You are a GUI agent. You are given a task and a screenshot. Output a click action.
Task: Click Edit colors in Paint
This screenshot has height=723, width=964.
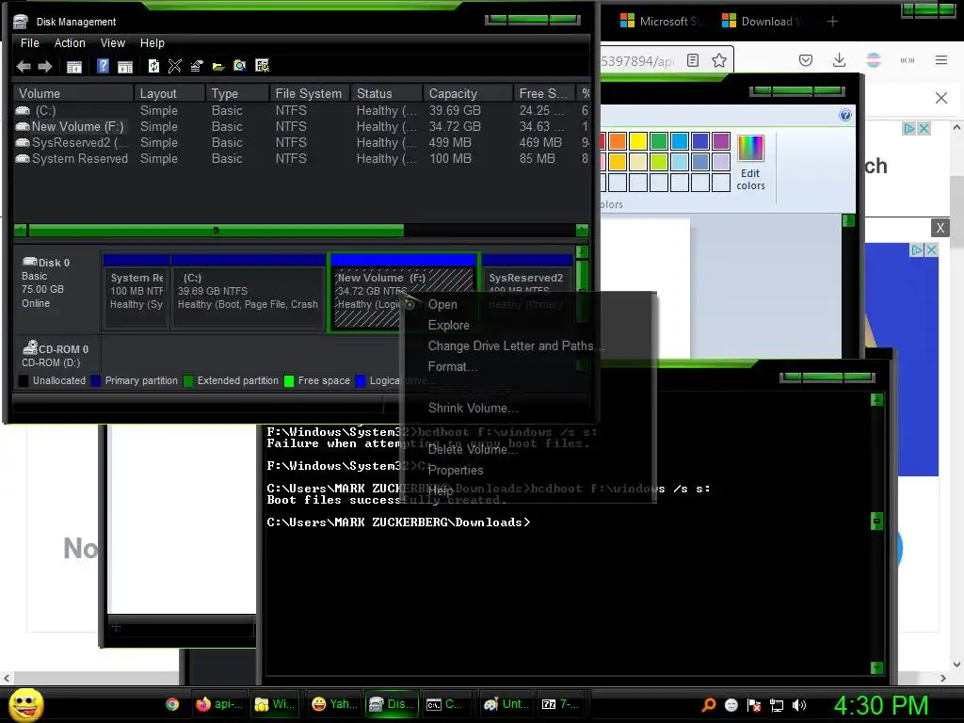(x=750, y=163)
